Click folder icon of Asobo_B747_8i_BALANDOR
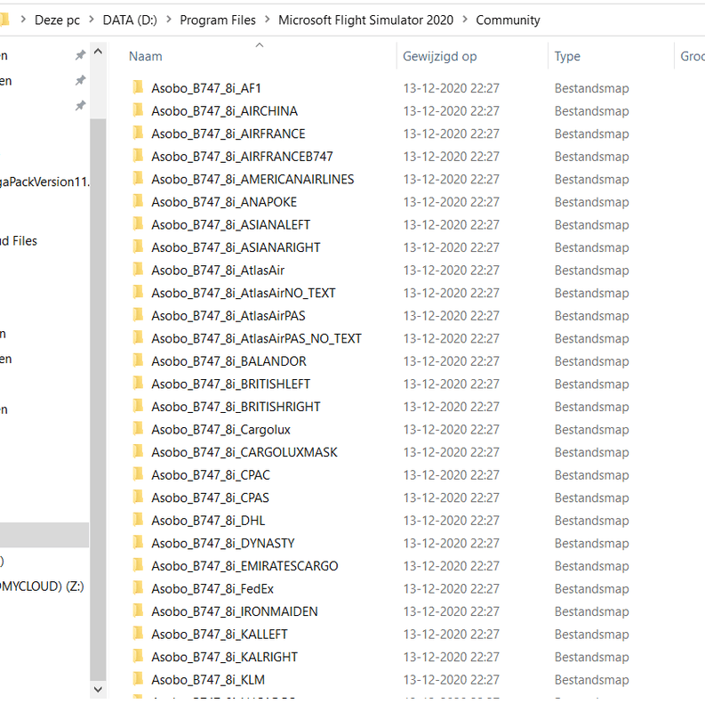 click(138, 360)
